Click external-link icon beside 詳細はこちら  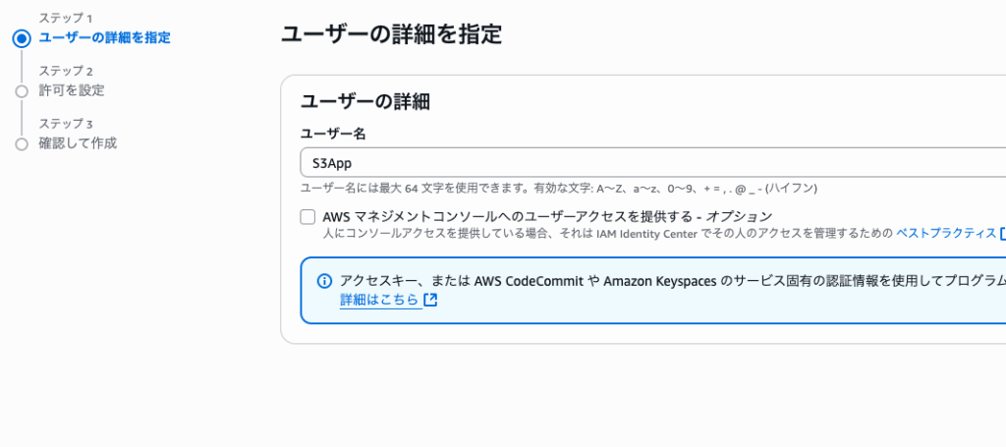pos(430,300)
